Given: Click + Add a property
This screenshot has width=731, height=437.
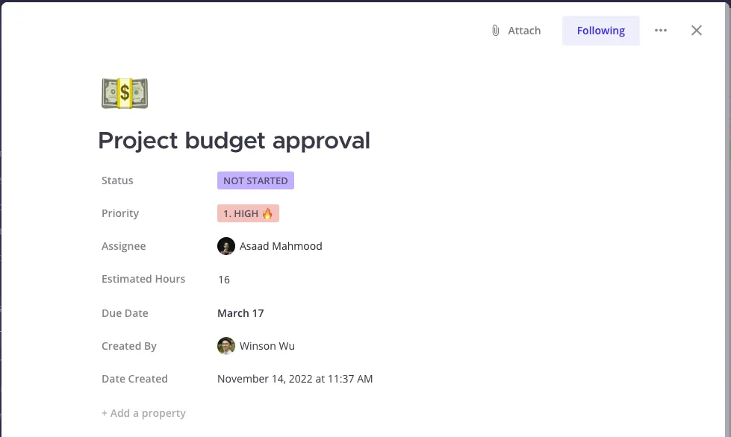Looking at the screenshot, I should (x=143, y=413).
